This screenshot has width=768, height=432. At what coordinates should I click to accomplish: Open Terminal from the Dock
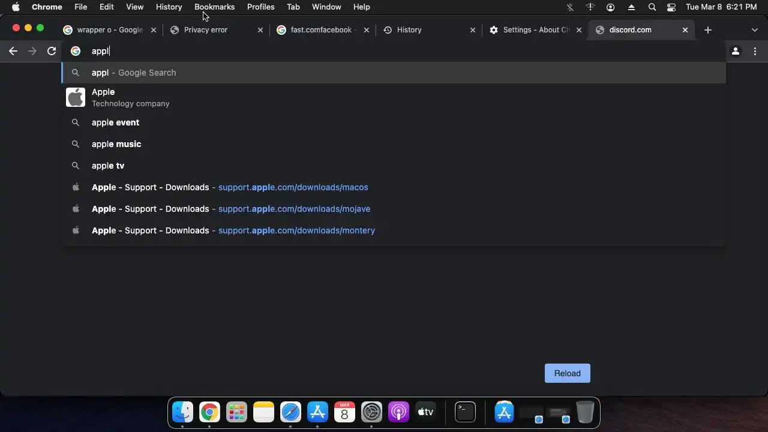coord(465,412)
